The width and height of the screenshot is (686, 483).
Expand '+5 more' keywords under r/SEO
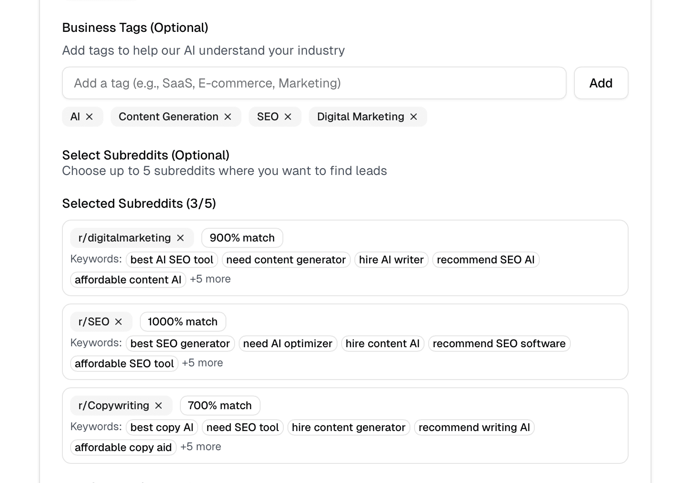point(202,363)
